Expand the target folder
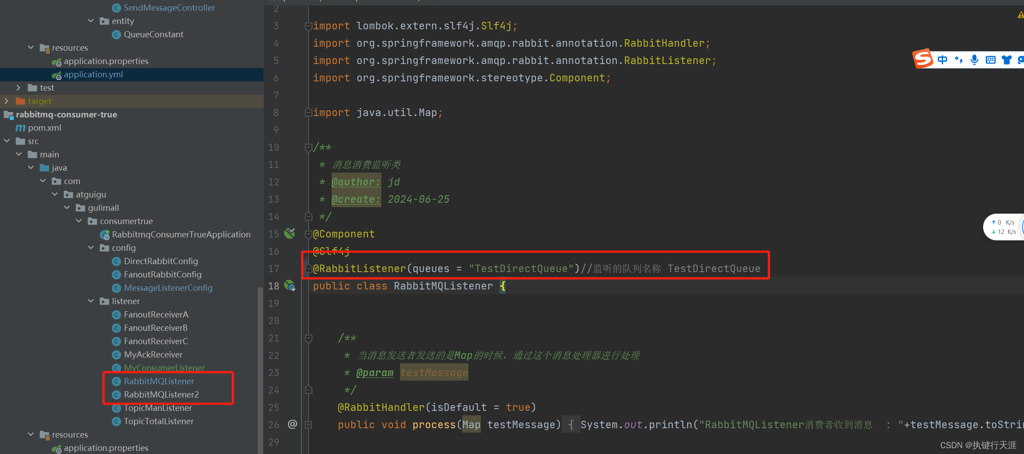 pyautogui.click(x=7, y=101)
